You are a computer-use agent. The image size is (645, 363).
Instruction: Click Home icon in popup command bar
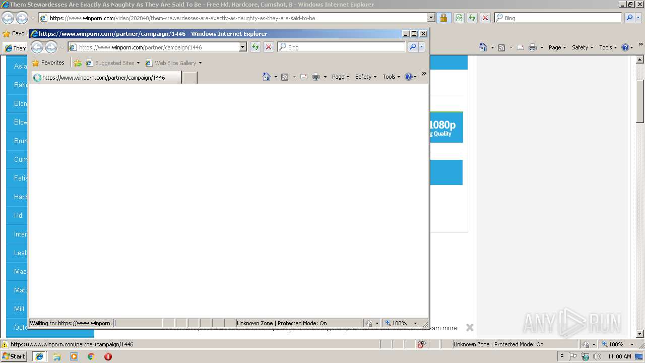(267, 77)
